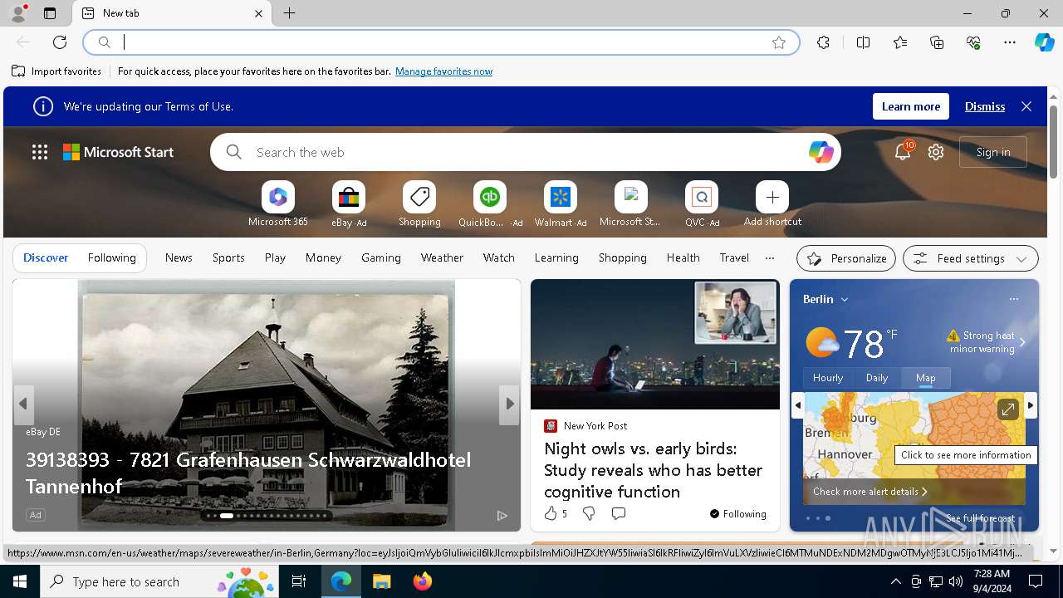The image size is (1063, 598).
Task: Open the Favorites list icon
Action: (x=900, y=42)
